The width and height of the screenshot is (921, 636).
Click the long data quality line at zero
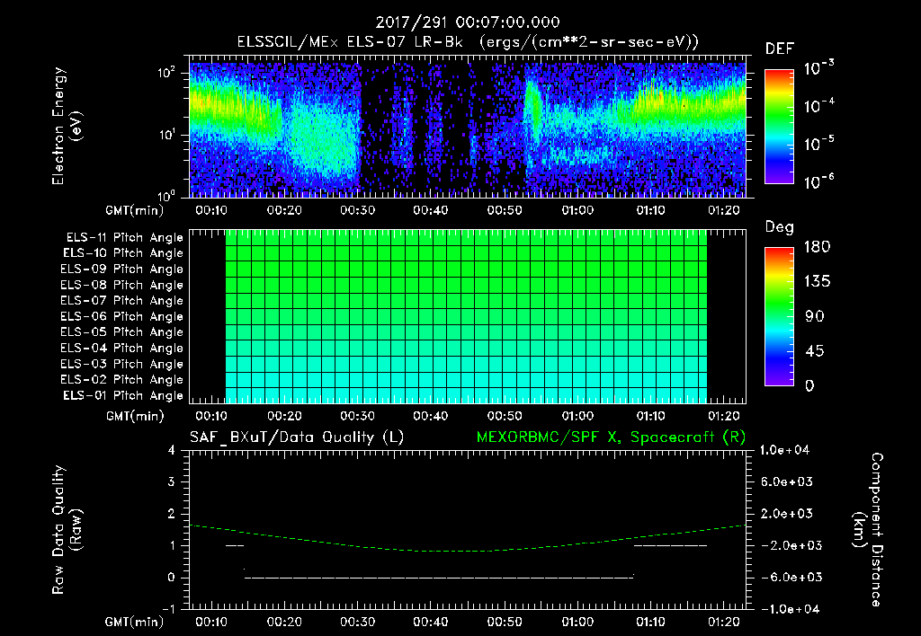click(x=439, y=578)
